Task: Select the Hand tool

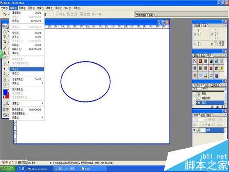Action: click(5, 84)
